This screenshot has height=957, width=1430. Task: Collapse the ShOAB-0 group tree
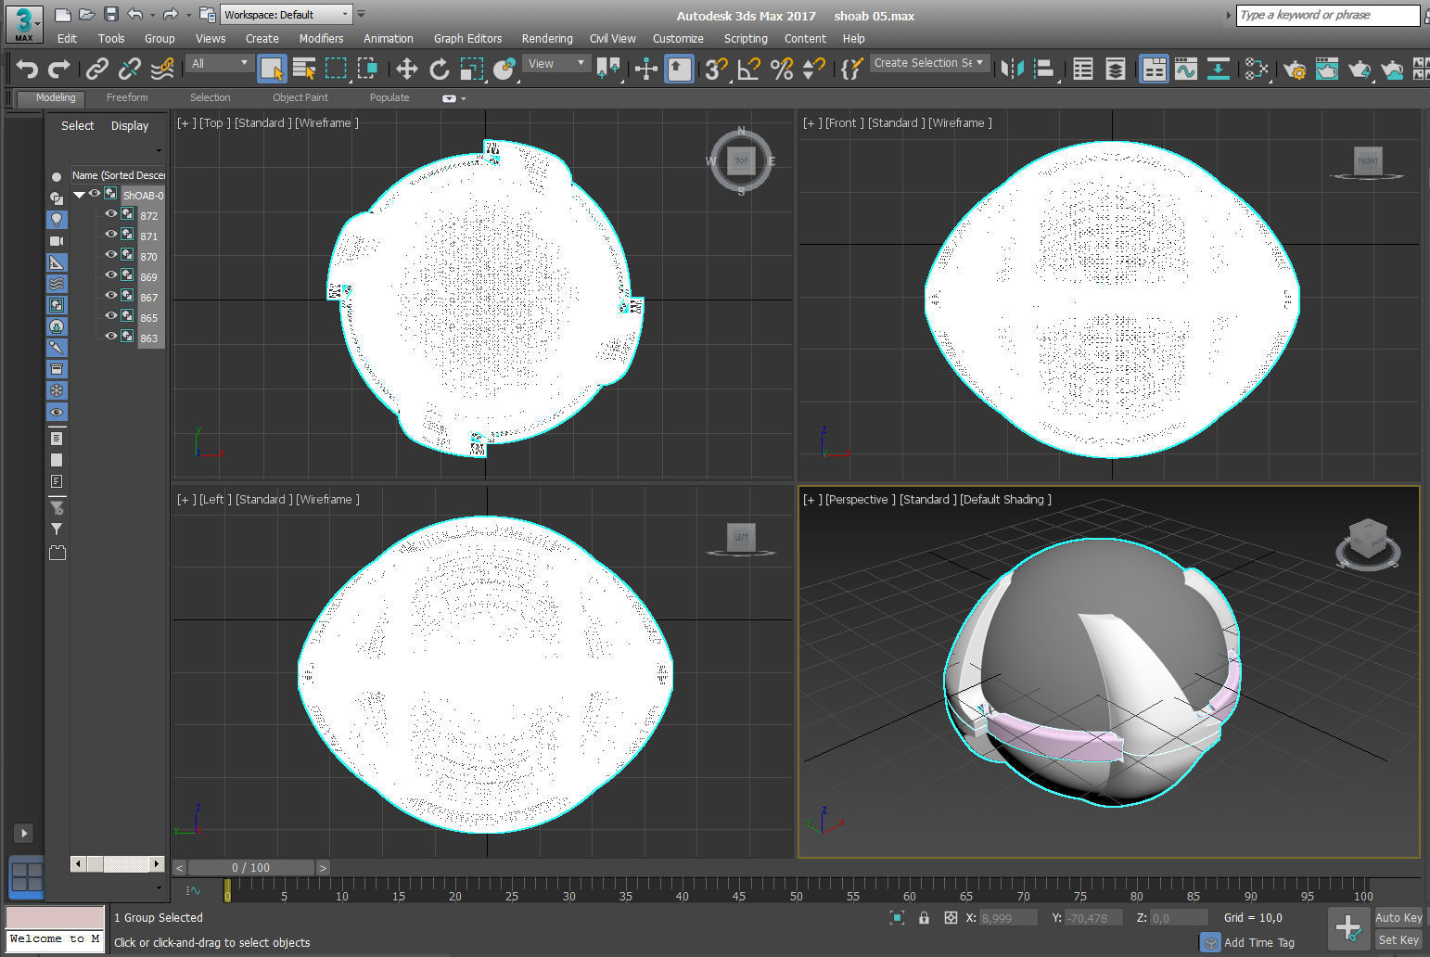(x=79, y=195)
